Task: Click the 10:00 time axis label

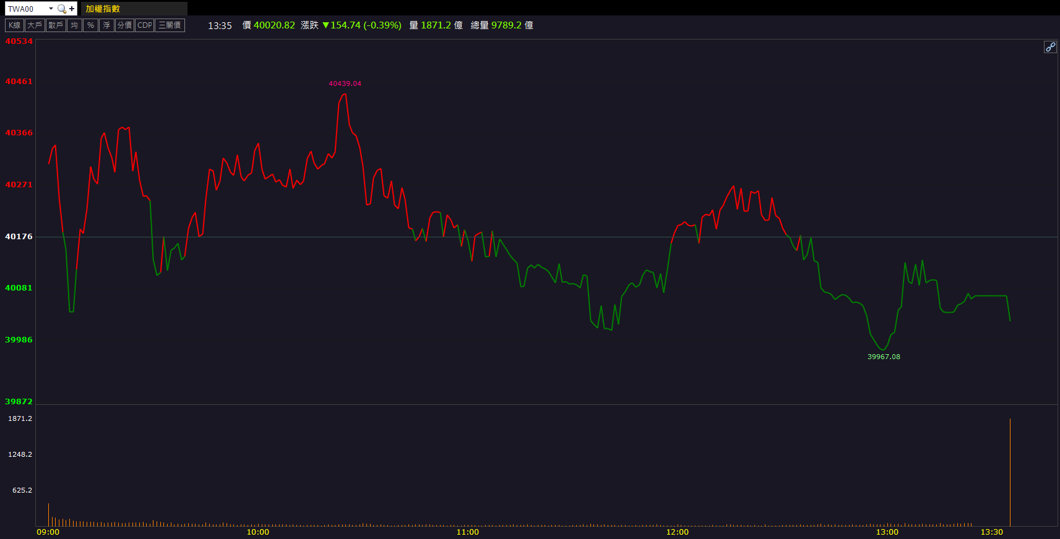Action: pyautogui.click(x=258, y=532)
